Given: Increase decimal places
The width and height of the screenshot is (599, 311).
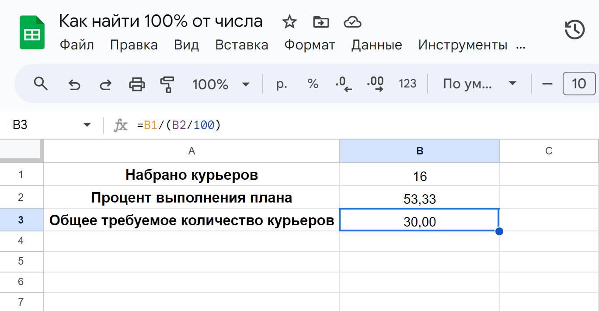Looking at the screenshot, I should point(376,84).
